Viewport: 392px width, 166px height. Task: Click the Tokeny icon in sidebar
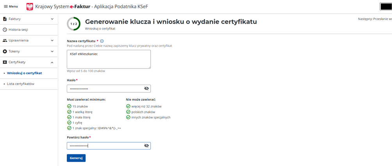click(x=5, y=51)
